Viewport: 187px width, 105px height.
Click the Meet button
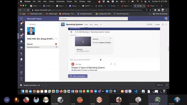(157, 24)
